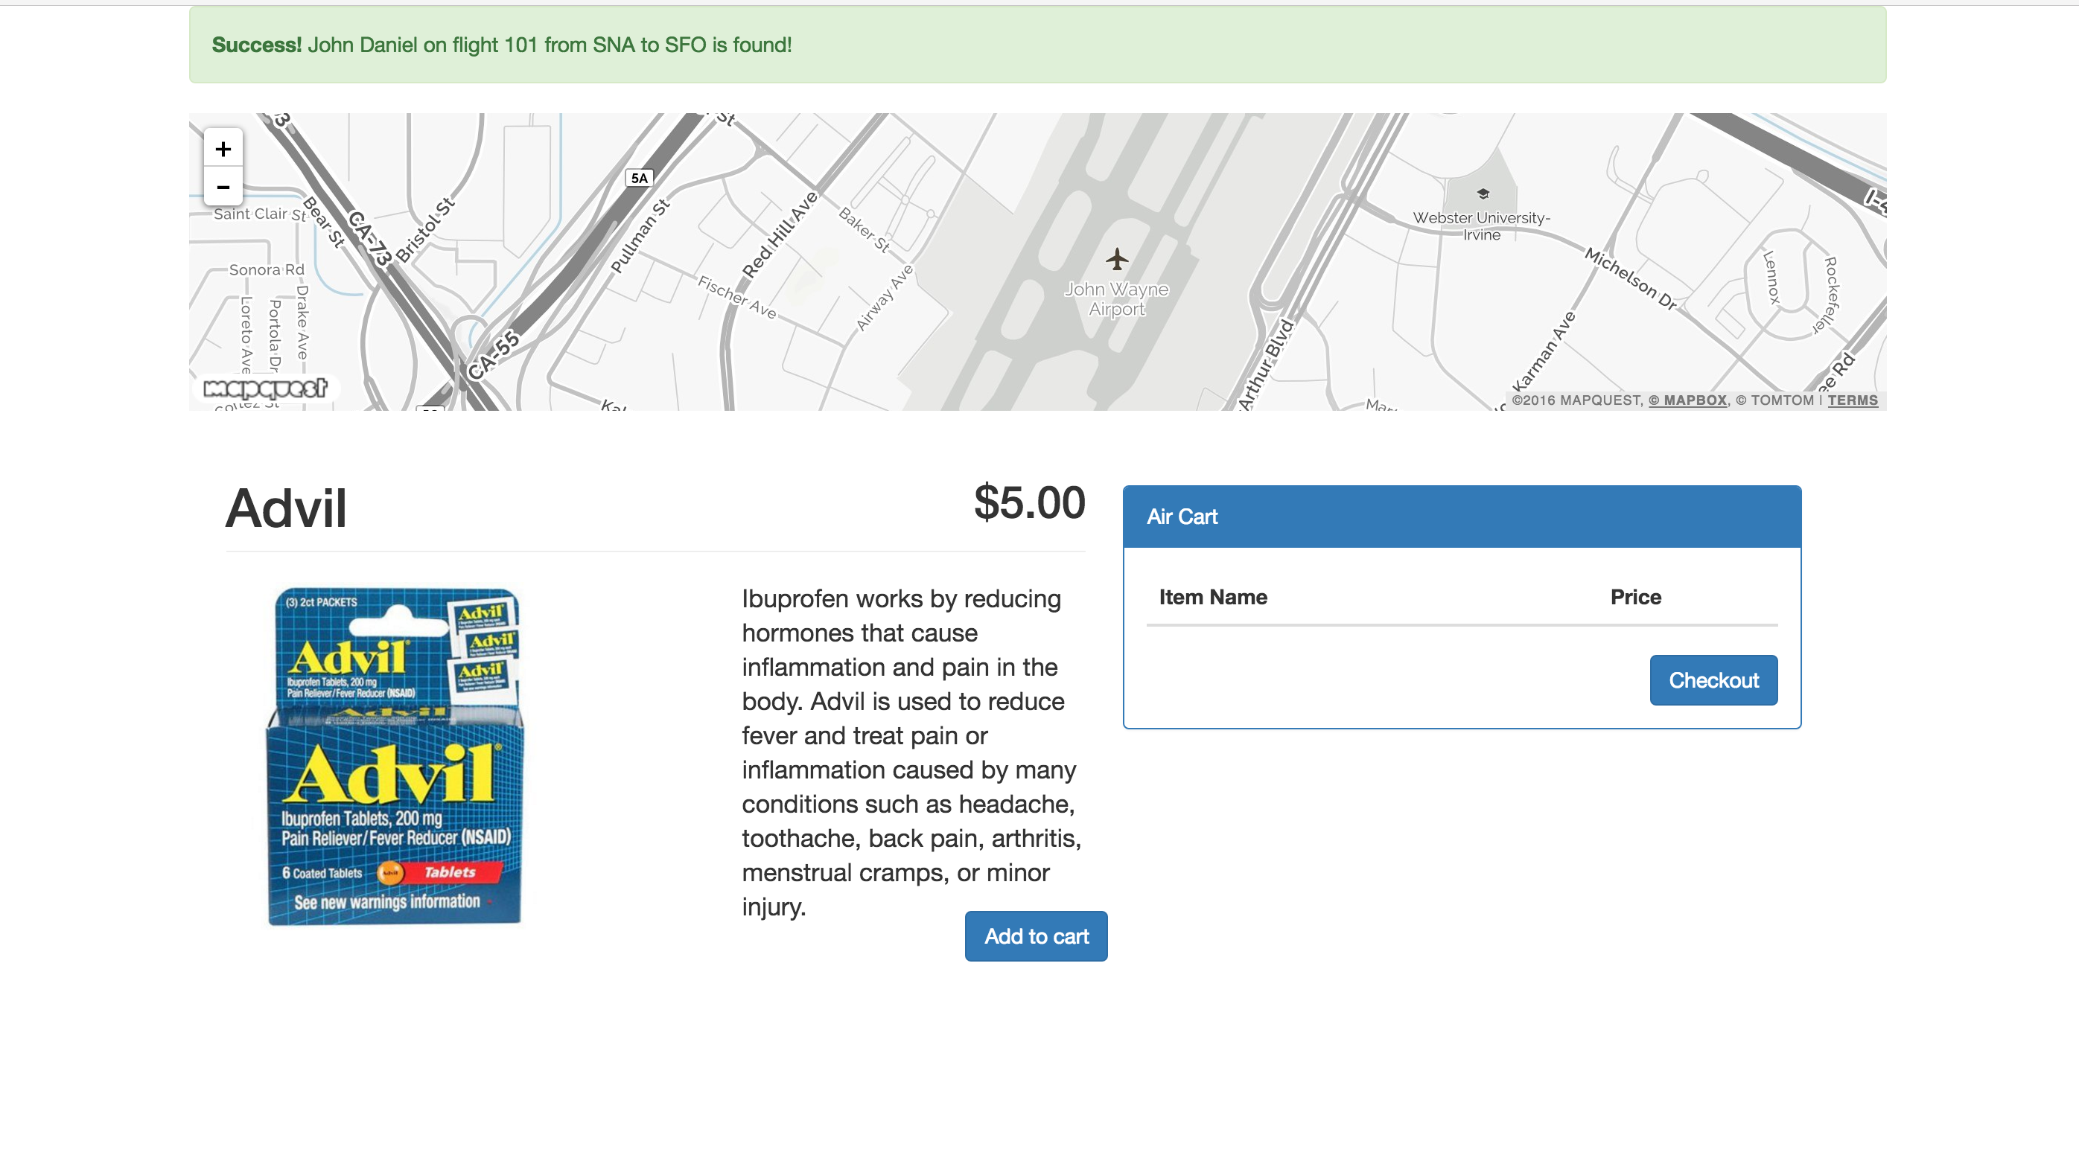This screenshot has width=2079, height=1164.
Task: Click the Advil product title
Action: tap(286, 508)
